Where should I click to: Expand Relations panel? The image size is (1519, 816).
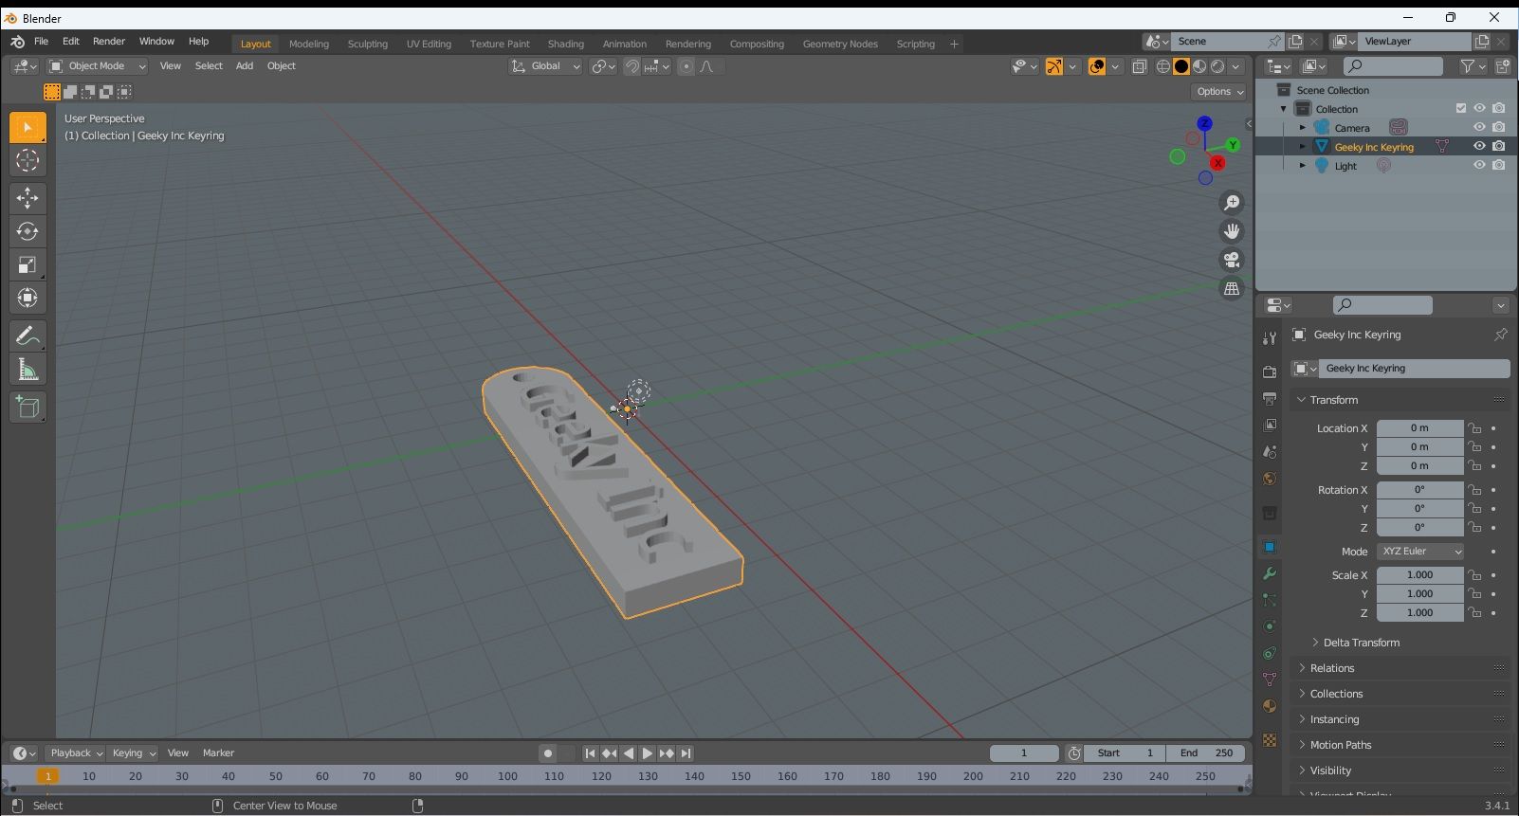coord(1332,668)
